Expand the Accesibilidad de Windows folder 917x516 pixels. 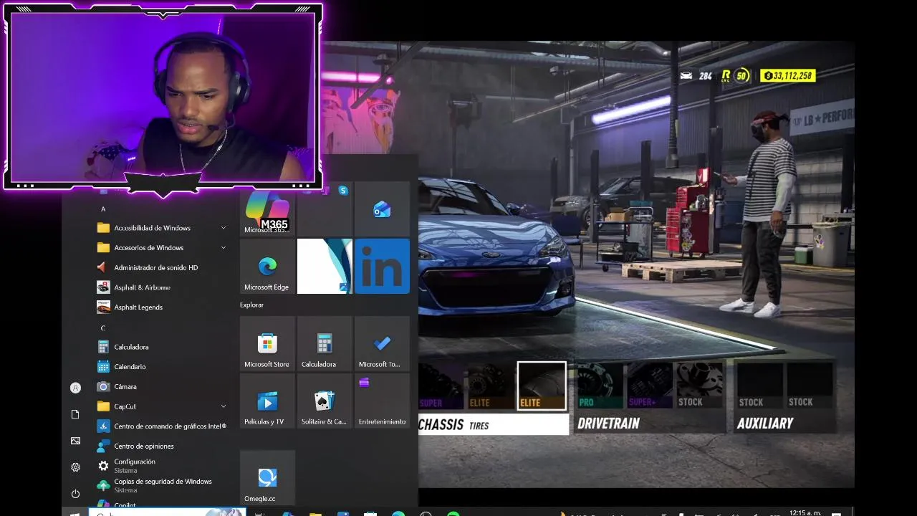pos(163,228)
